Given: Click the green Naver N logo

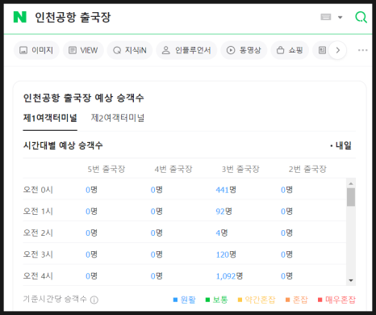Looking at the screenshot, I should [20, 17].
